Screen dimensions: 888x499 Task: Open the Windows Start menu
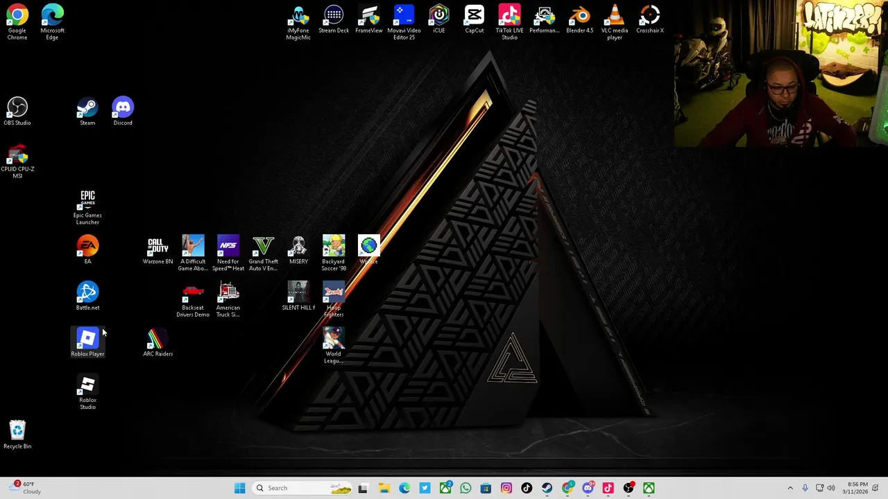pos(240,488)
